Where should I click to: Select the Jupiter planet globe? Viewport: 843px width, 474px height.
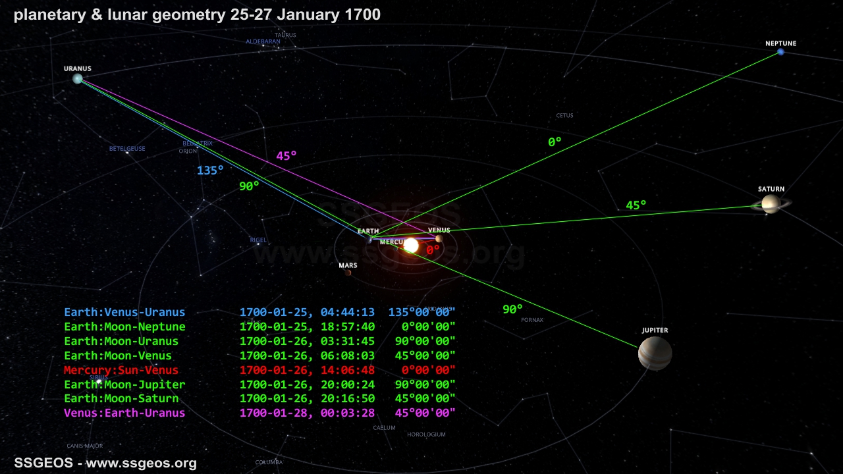pyautogui.click(x=655, y=354)
